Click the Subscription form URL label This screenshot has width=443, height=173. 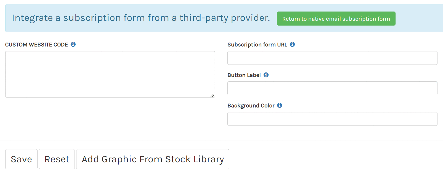(257, 45)
